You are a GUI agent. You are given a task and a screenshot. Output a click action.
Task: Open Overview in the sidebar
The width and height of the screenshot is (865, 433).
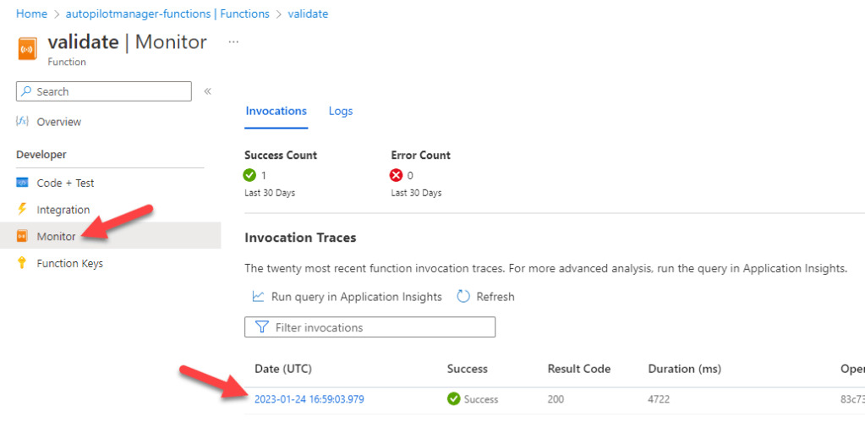coord(59,122)
